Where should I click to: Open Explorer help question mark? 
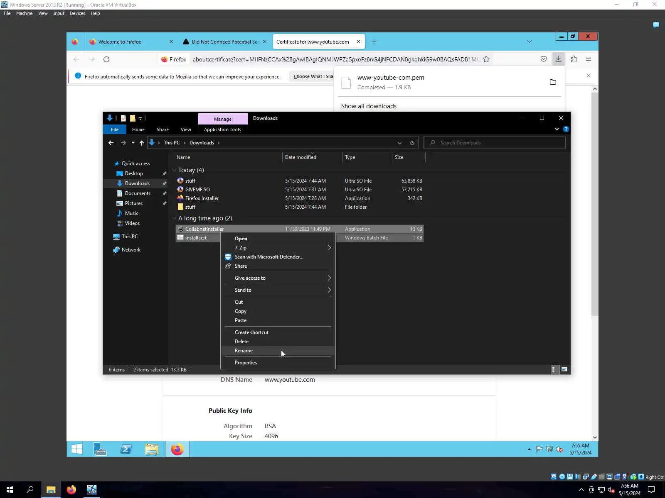[566, 129]
